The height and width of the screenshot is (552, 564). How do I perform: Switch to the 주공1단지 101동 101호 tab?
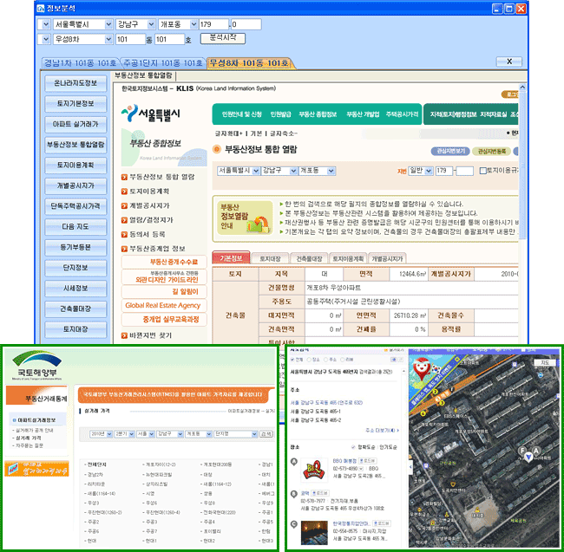162,63
